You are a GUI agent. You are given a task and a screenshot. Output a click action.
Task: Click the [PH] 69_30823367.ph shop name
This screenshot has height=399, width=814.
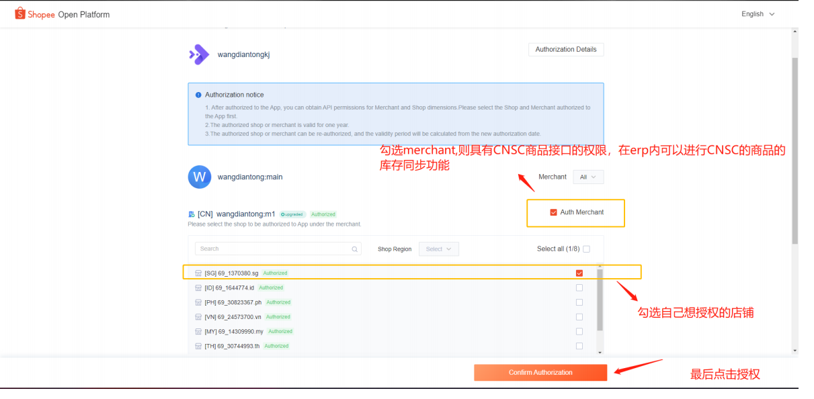tap(233, 303)
